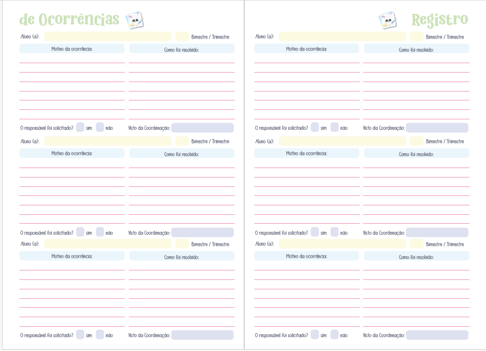The height and width of the screenshot is (351, 486).
Task: Click the Aluno (a) field in second Registro entry
Action: (x=343, y=141)
